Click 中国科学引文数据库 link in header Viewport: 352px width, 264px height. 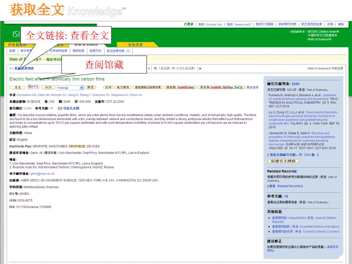tap(322, 35)
